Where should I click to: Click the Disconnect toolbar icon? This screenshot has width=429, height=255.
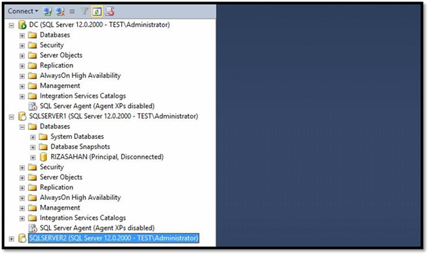[x=60, y=12]
